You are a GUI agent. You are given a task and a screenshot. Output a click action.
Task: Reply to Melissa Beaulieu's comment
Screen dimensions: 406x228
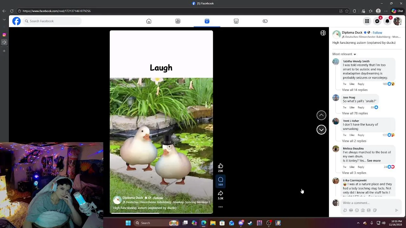[x=361, y=167]
